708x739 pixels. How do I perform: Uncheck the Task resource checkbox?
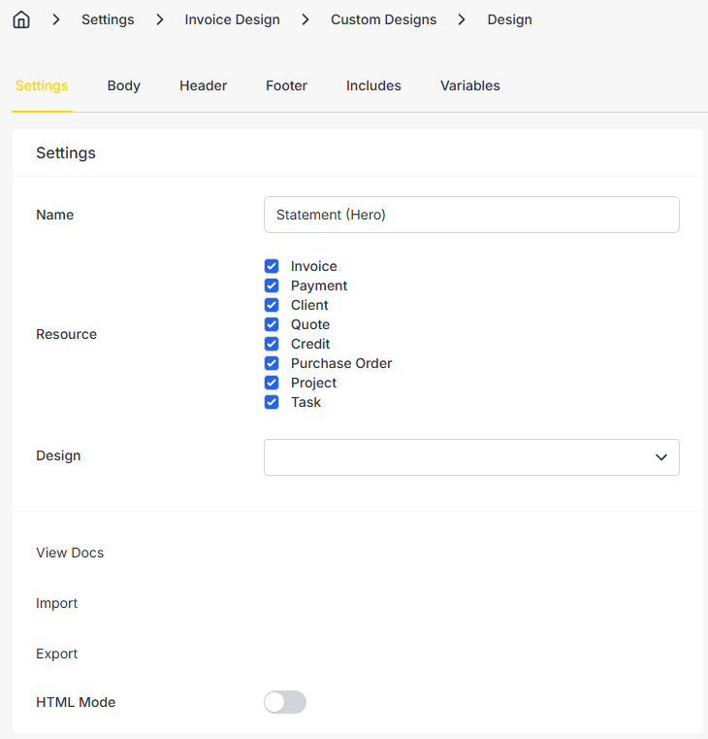tap(272, 402)
